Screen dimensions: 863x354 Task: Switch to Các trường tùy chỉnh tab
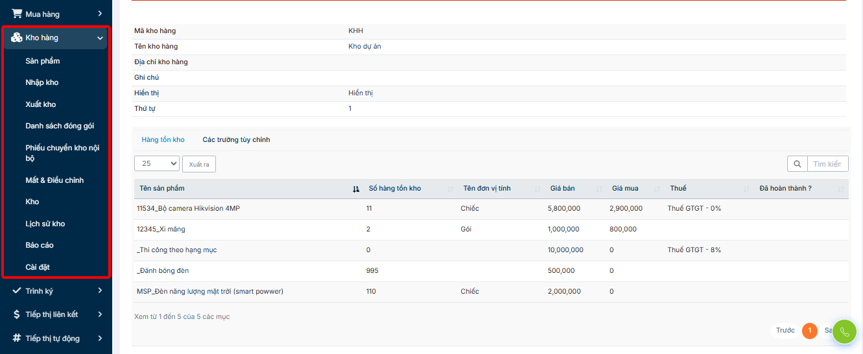(236, 139)
